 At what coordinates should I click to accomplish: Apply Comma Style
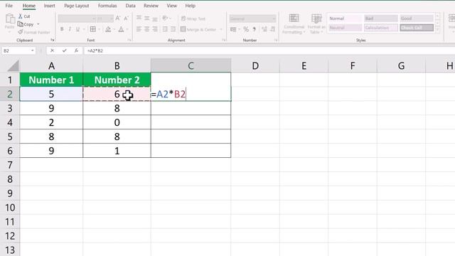(255, 29)
